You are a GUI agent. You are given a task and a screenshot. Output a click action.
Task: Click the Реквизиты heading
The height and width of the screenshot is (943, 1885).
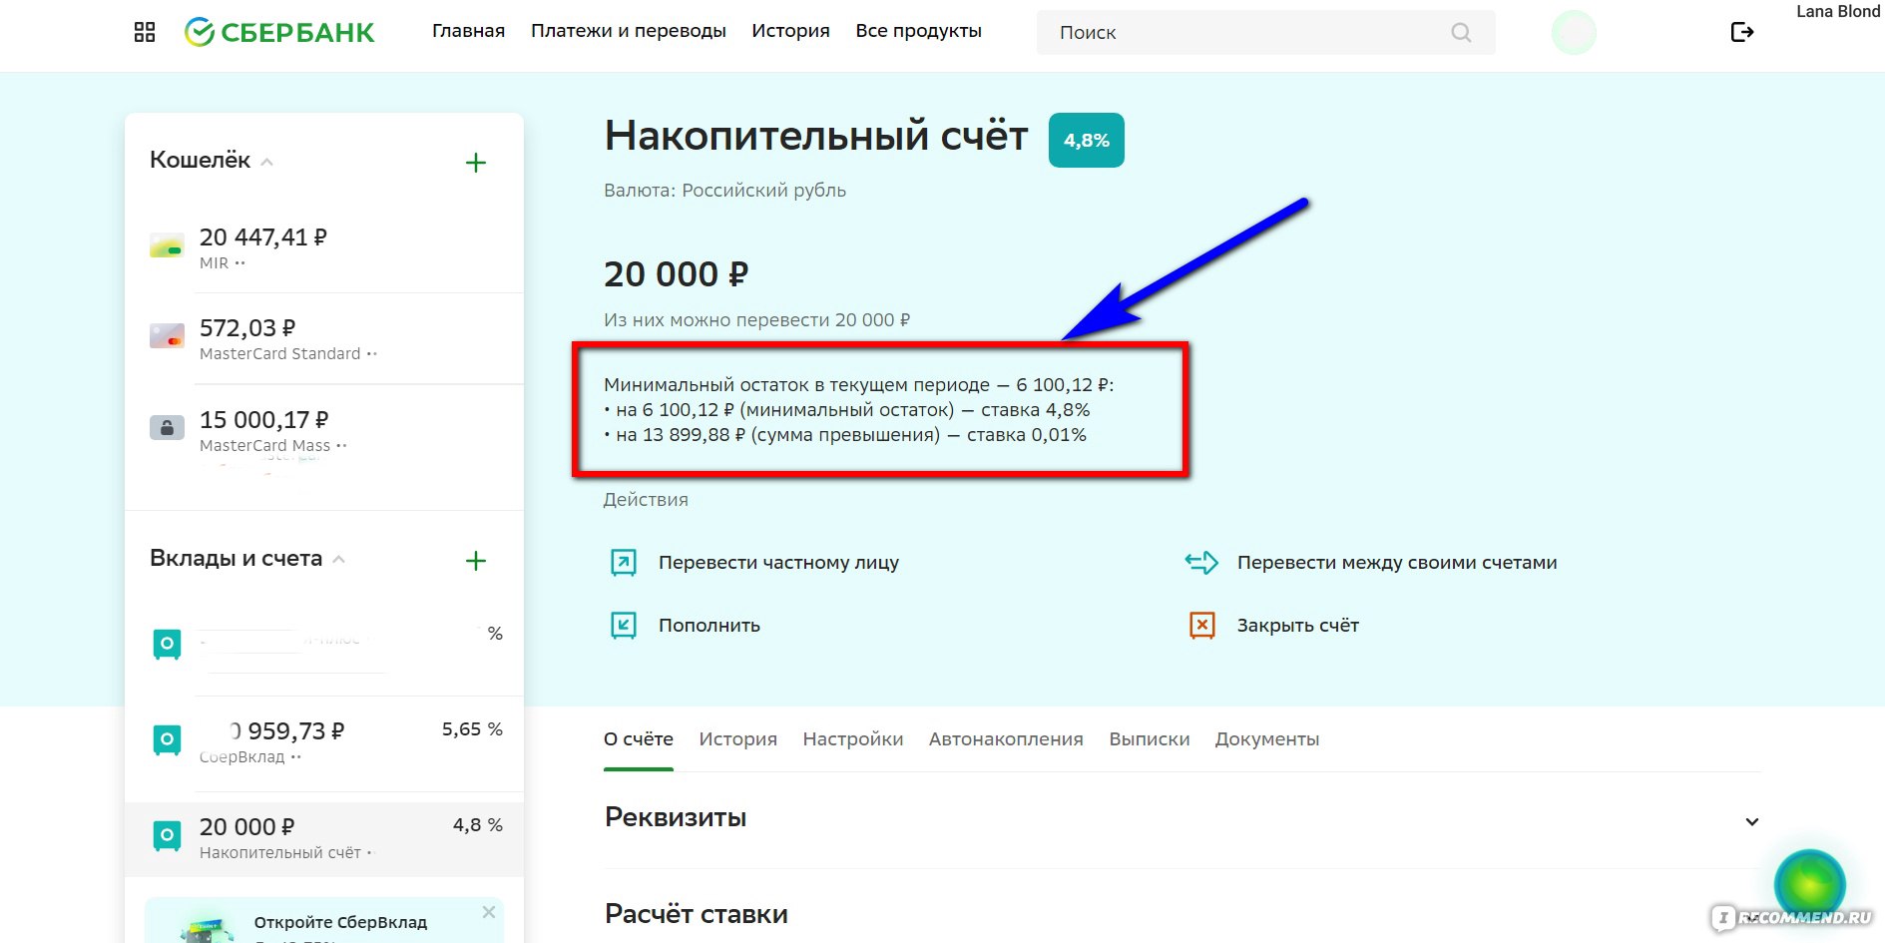[676, 817]
